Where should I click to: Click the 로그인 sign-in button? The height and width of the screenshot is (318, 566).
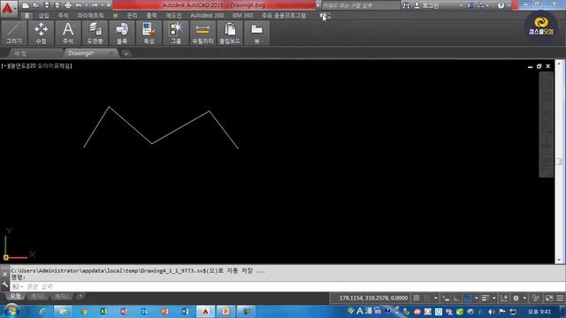[x=426, y=5]
